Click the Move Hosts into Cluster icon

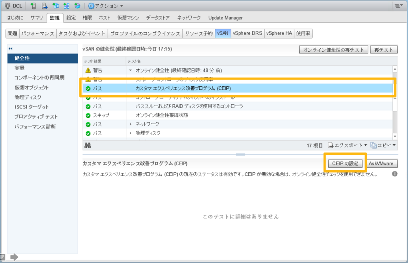pyautogui.click(x=45, y=6)
